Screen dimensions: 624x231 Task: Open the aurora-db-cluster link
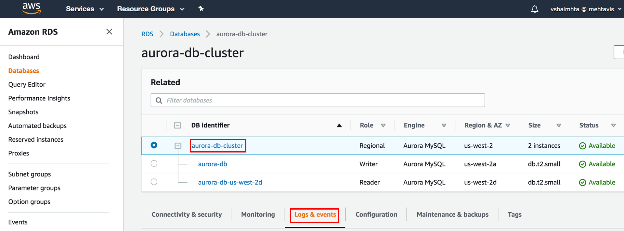pyautogui.click(x=217, y=146)
